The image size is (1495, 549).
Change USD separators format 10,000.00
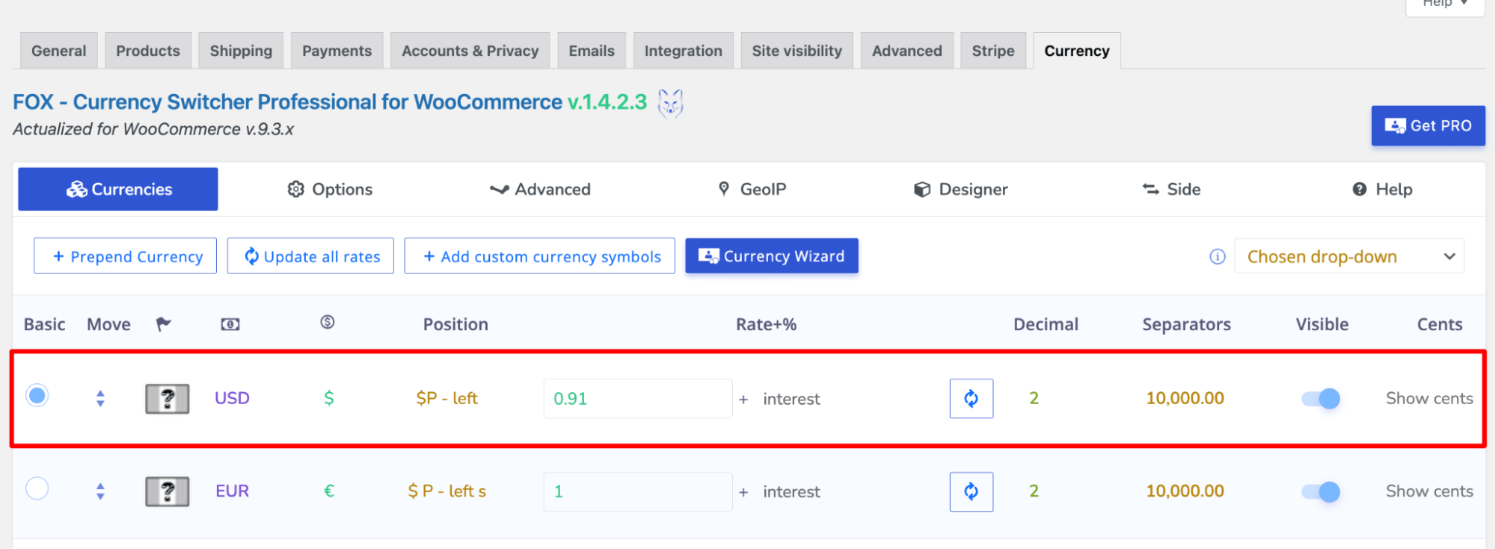coord(1185,398)
